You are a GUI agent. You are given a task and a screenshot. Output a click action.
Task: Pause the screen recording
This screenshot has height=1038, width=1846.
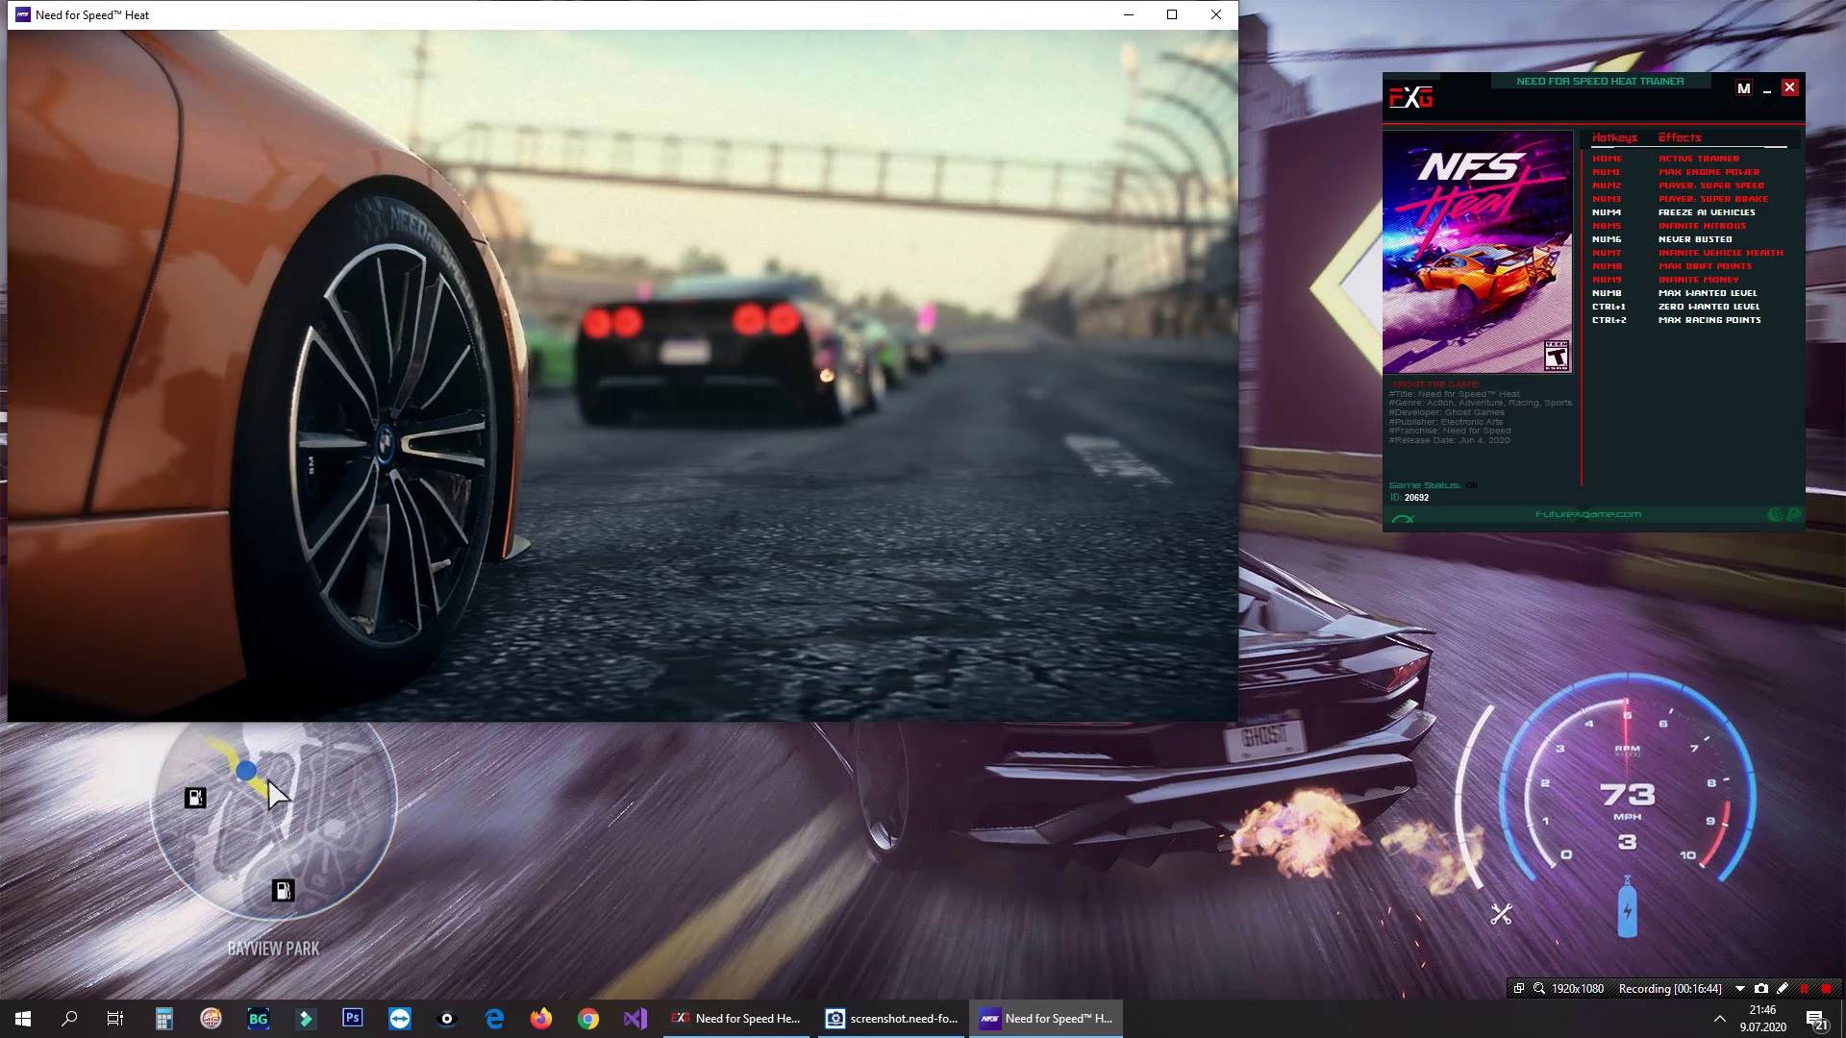1804,988
